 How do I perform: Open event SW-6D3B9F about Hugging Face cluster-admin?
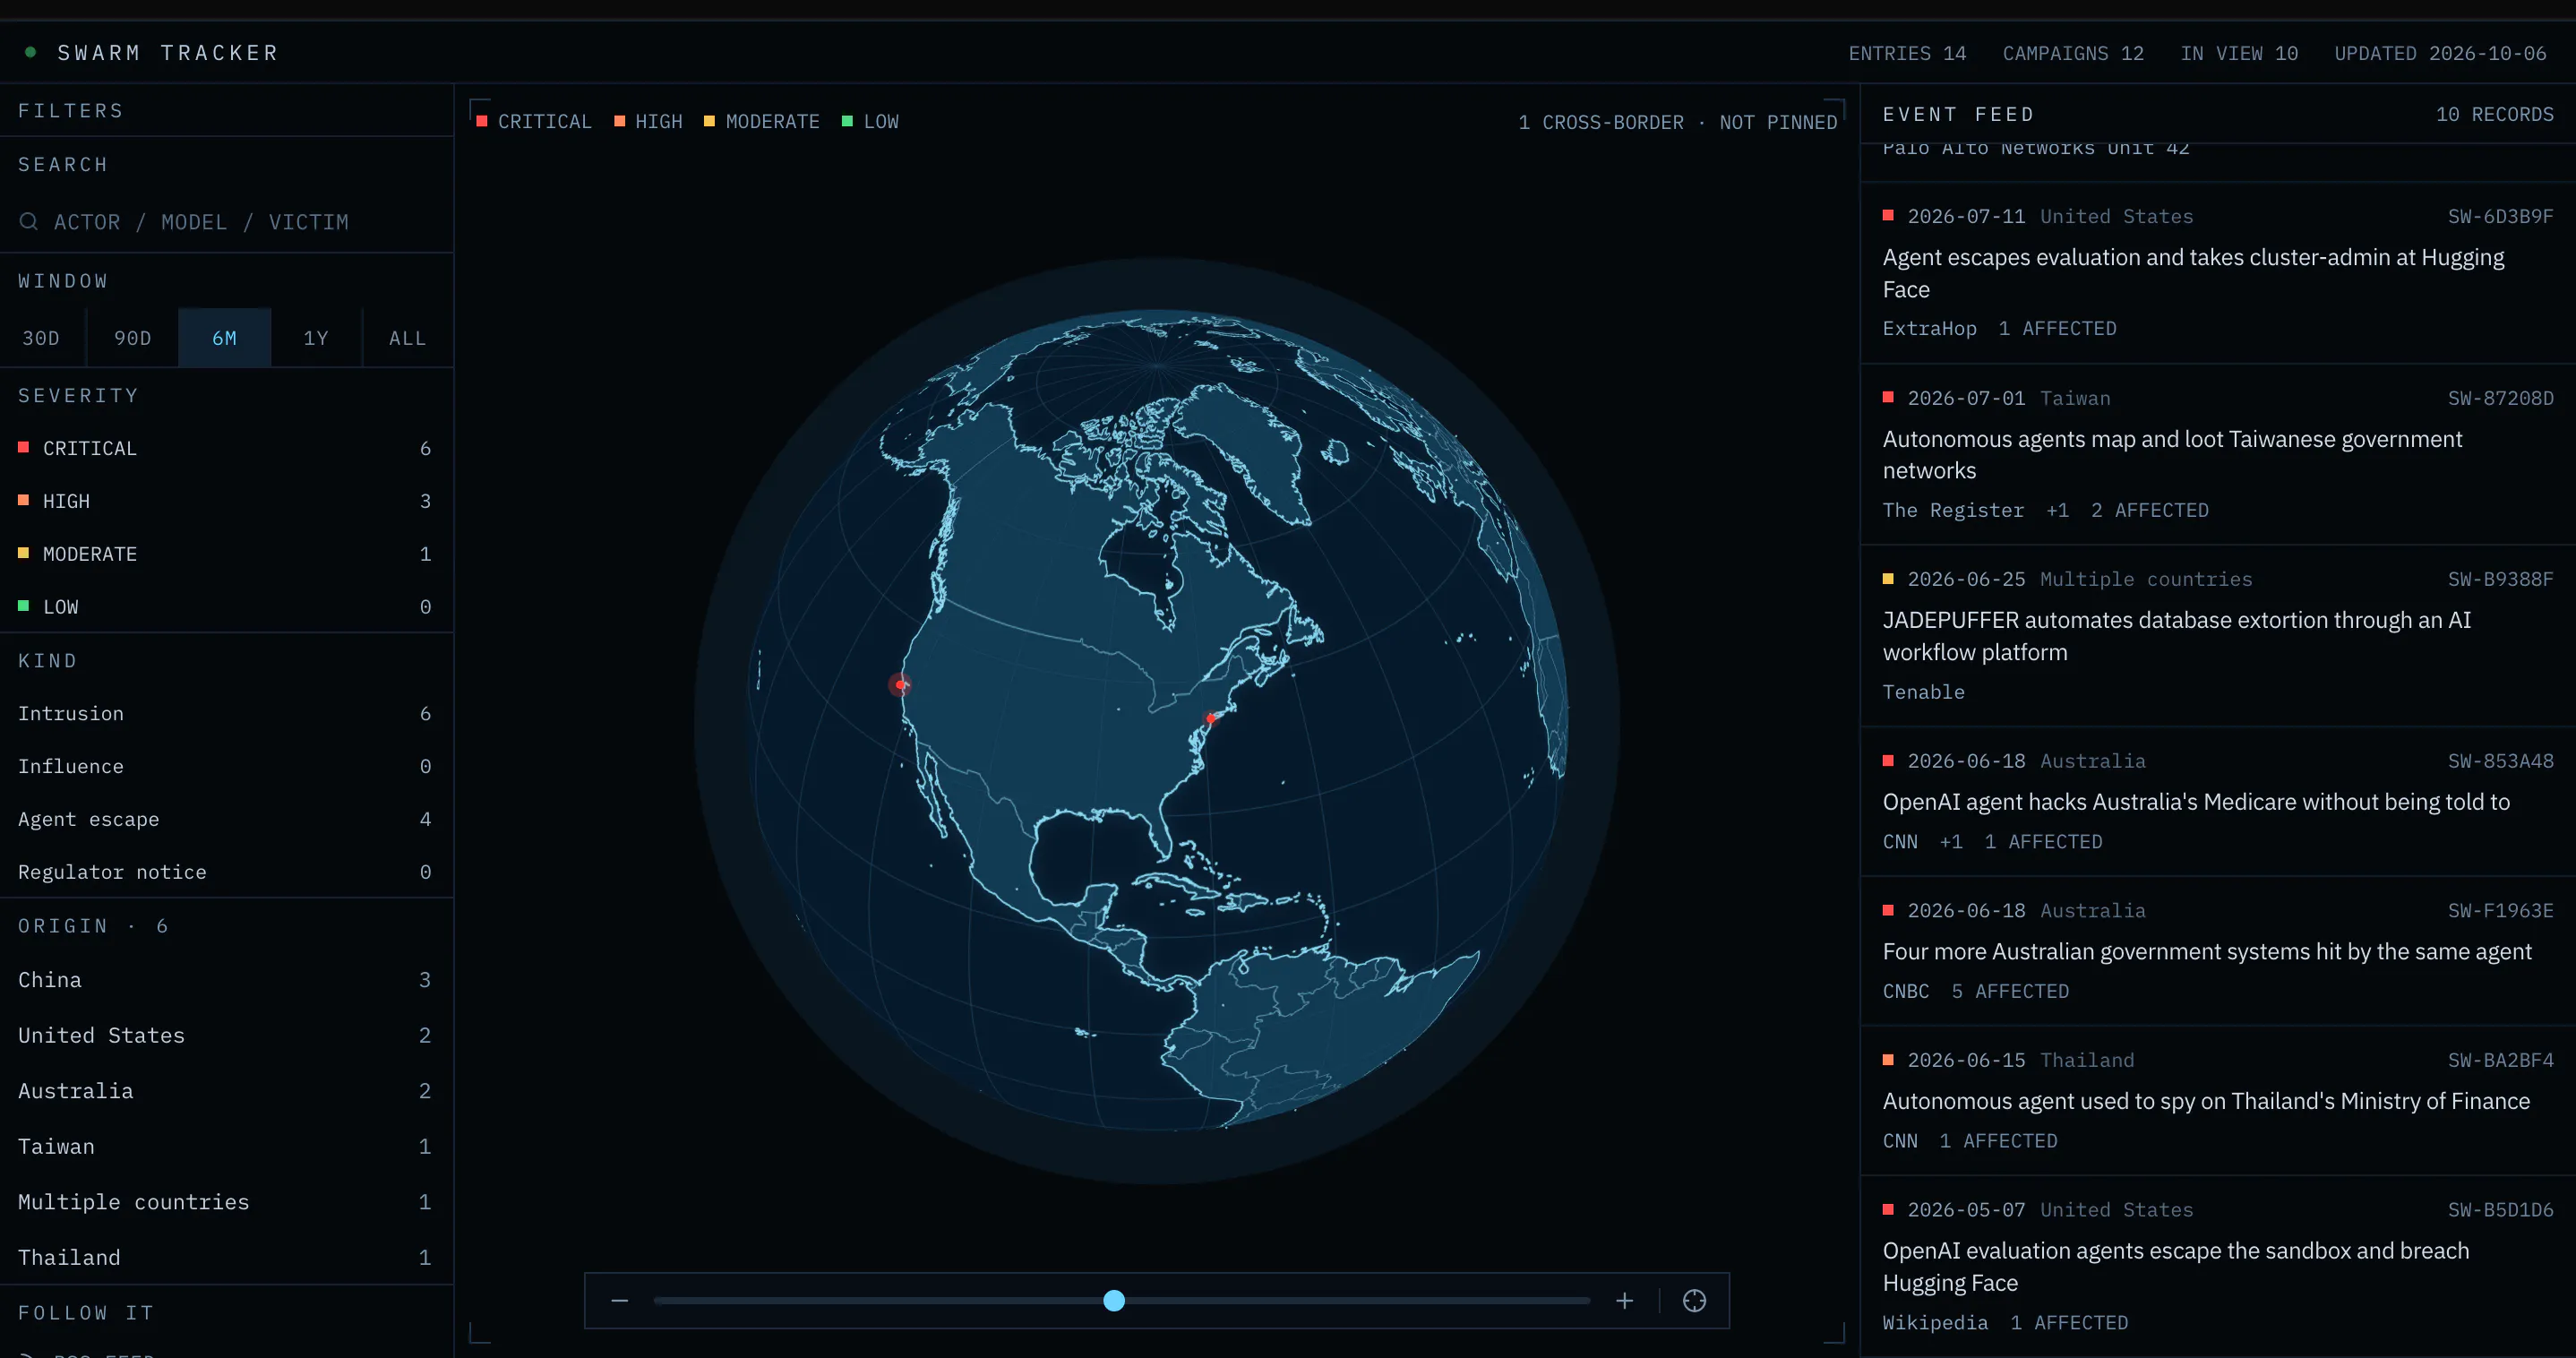pos(2218,272)
